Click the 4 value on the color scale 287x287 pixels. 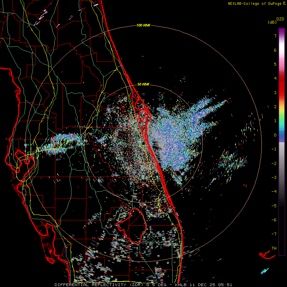click(275, 78)
